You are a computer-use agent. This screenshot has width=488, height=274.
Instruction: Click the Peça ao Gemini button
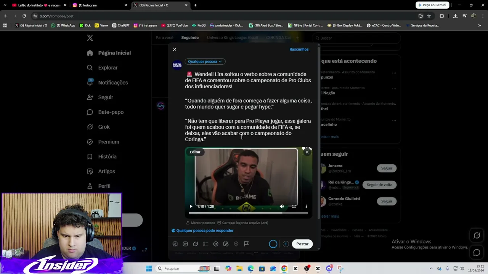[x=432, y=5]
